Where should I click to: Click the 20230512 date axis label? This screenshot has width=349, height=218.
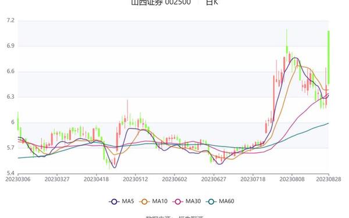pos(136,179)
